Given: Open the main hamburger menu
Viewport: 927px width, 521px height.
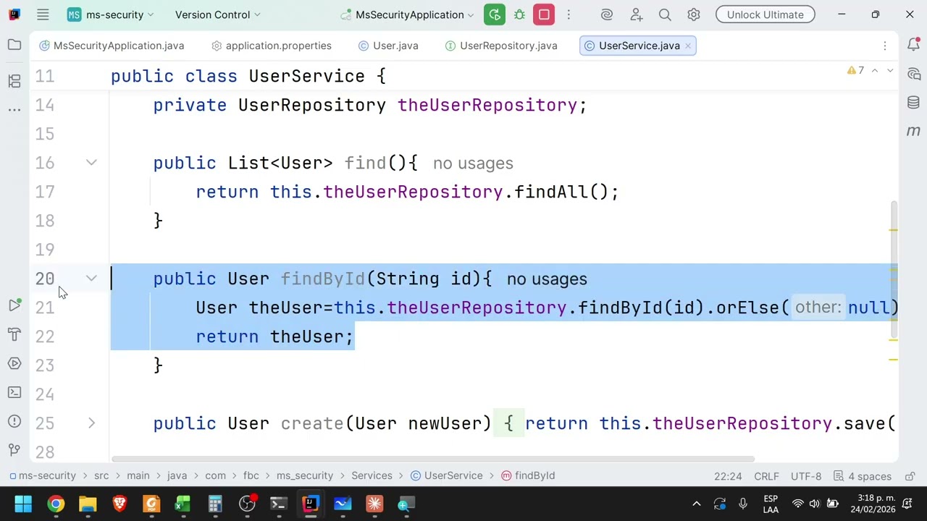Looking at the screenshot, I should click(43, 14).
